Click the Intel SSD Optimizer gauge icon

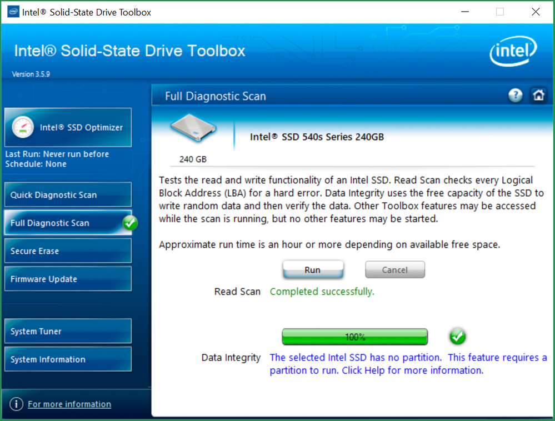pyautogui.click(x=23, y=127)
